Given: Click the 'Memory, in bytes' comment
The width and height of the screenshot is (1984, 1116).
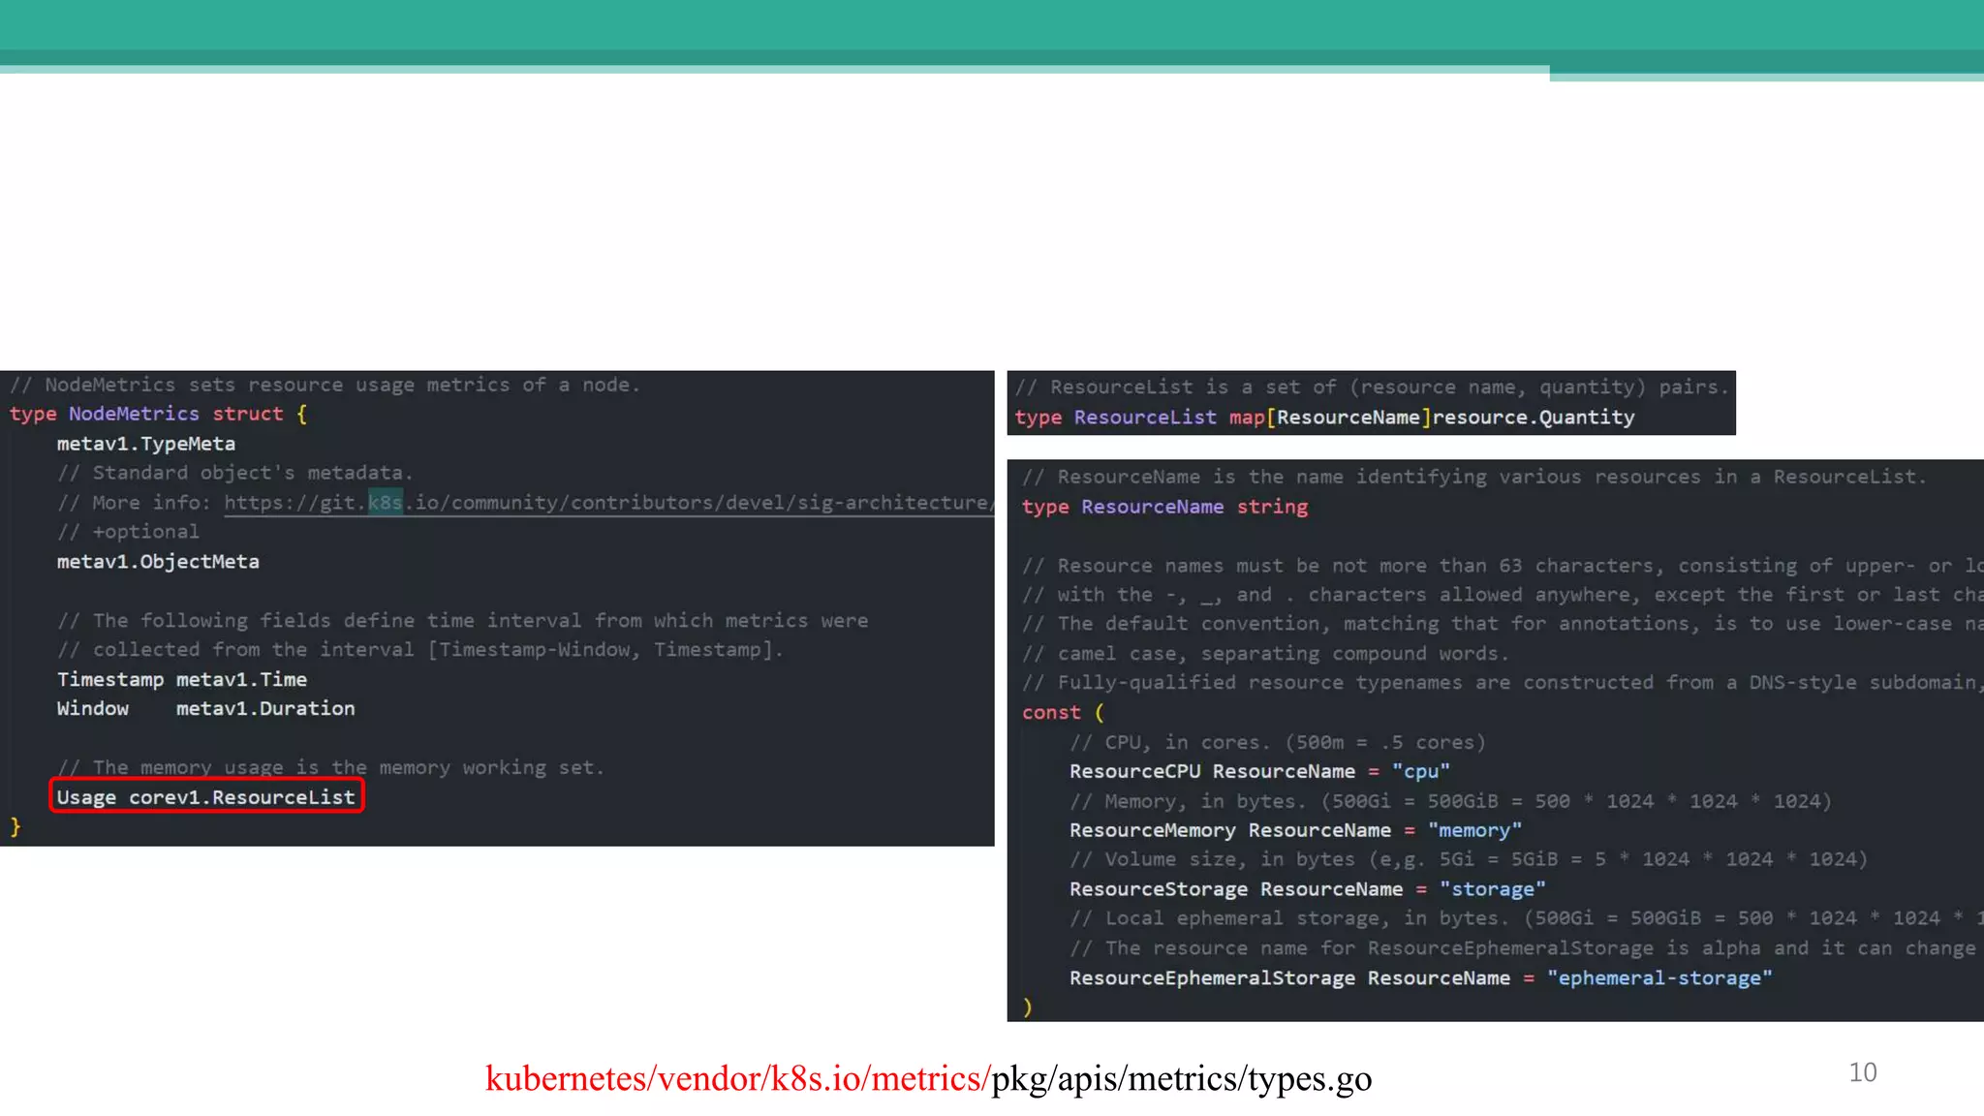Looking at the screenshot, I should point(1450,801).
